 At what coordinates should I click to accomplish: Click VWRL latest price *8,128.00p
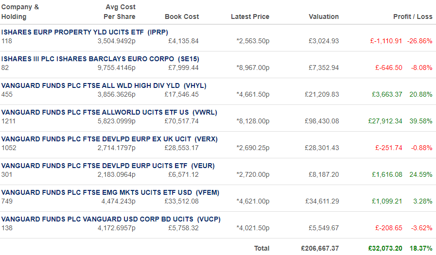click(253, 121)
